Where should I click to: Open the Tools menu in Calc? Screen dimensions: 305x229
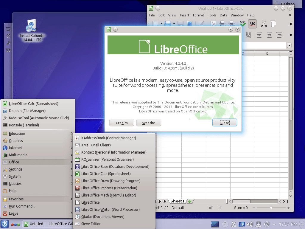click(212, 15)
